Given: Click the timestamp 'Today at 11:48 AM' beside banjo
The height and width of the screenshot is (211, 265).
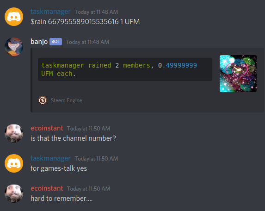Looking at the screenshot, I should 87,42.
